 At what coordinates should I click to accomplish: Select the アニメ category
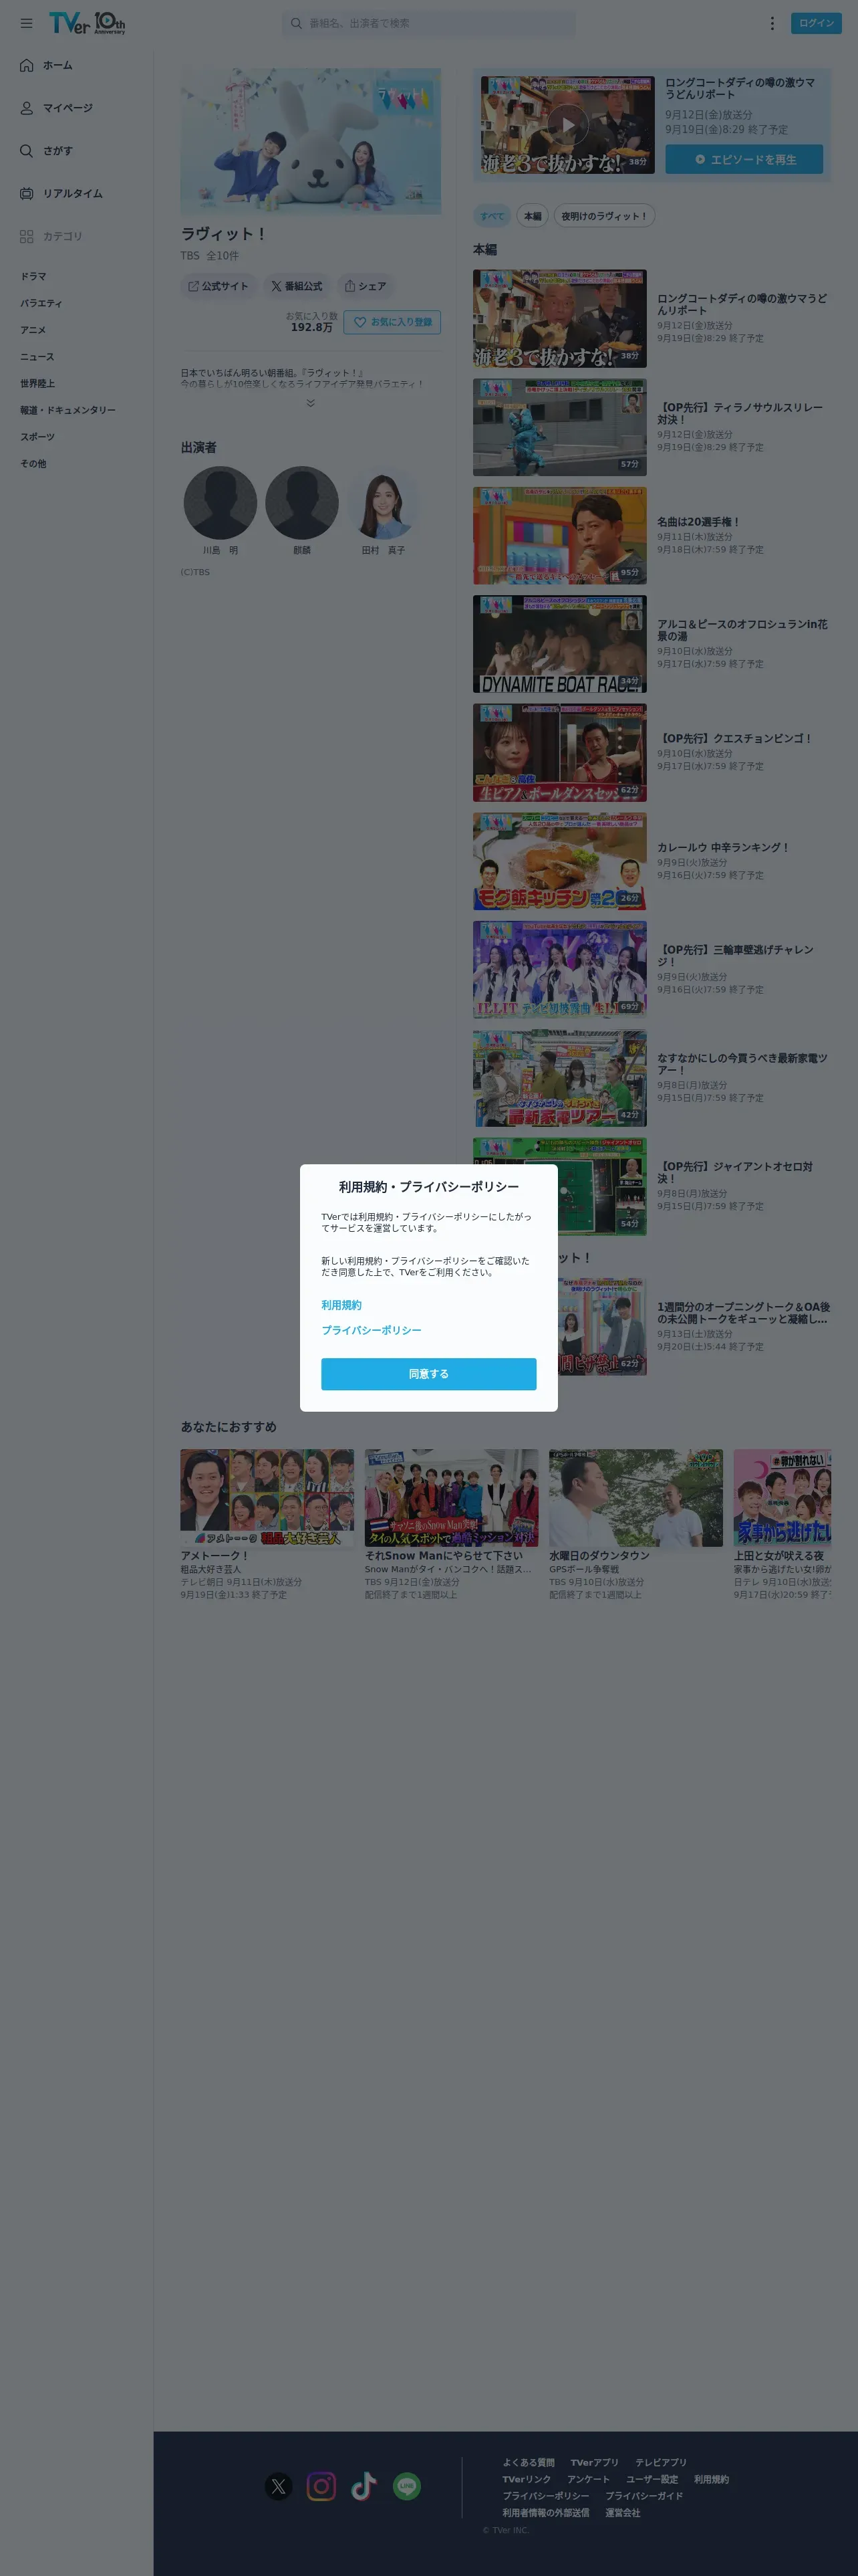[x=33, y=330]
